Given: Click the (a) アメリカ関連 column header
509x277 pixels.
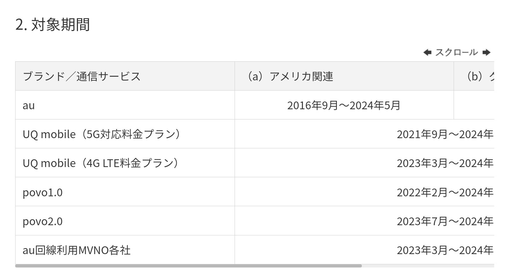Looking at the screenshot, I should coord(289,76).
